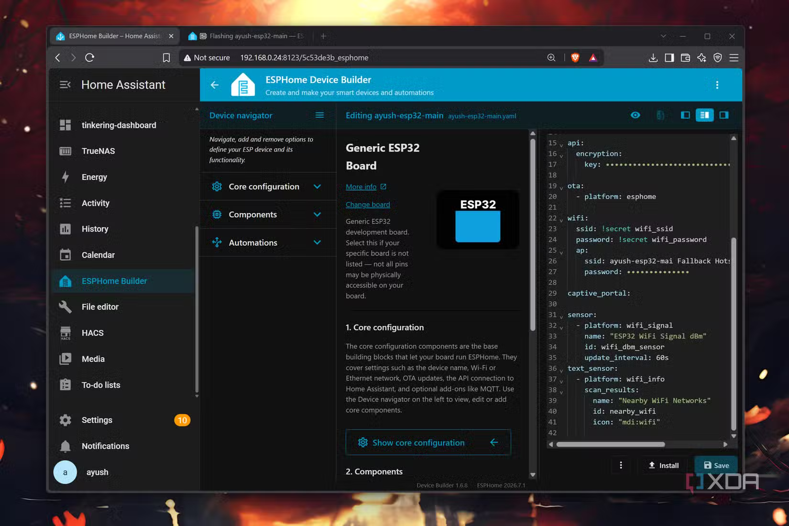The width and height of the screenshot is (789, 526).
Task: Open the Leo AI sparkle icon
Action: (701, 58)
